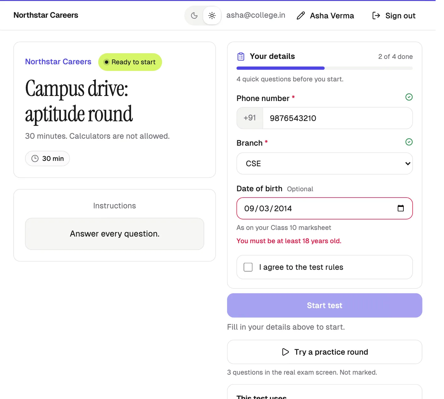Switch to dark mode moon icon
This screenshot has width=444, height=399.
pos(194,16)
